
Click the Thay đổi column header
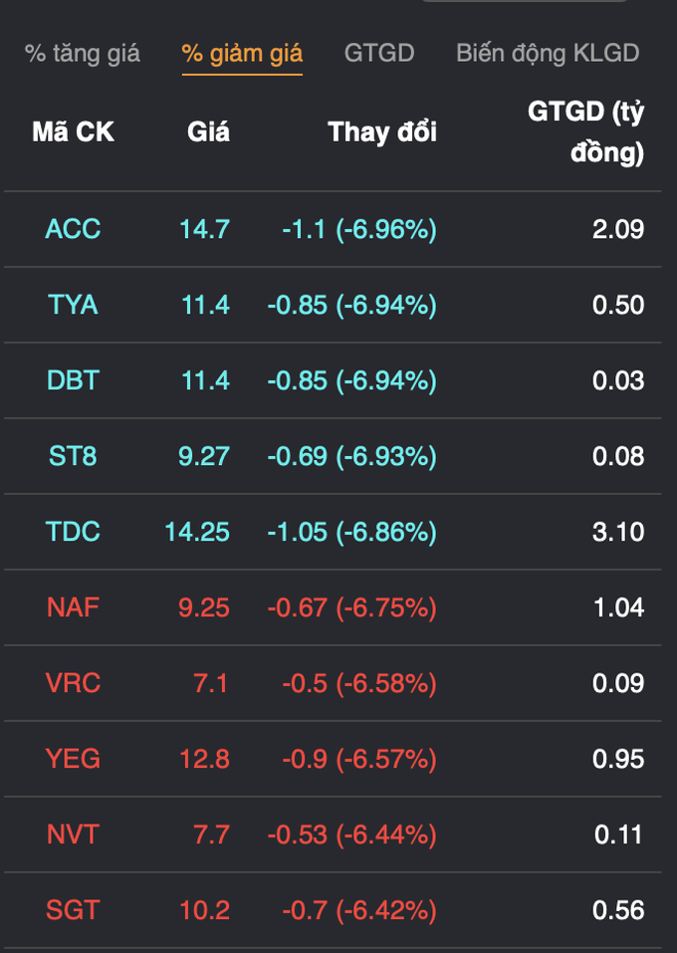pos(382,131)
